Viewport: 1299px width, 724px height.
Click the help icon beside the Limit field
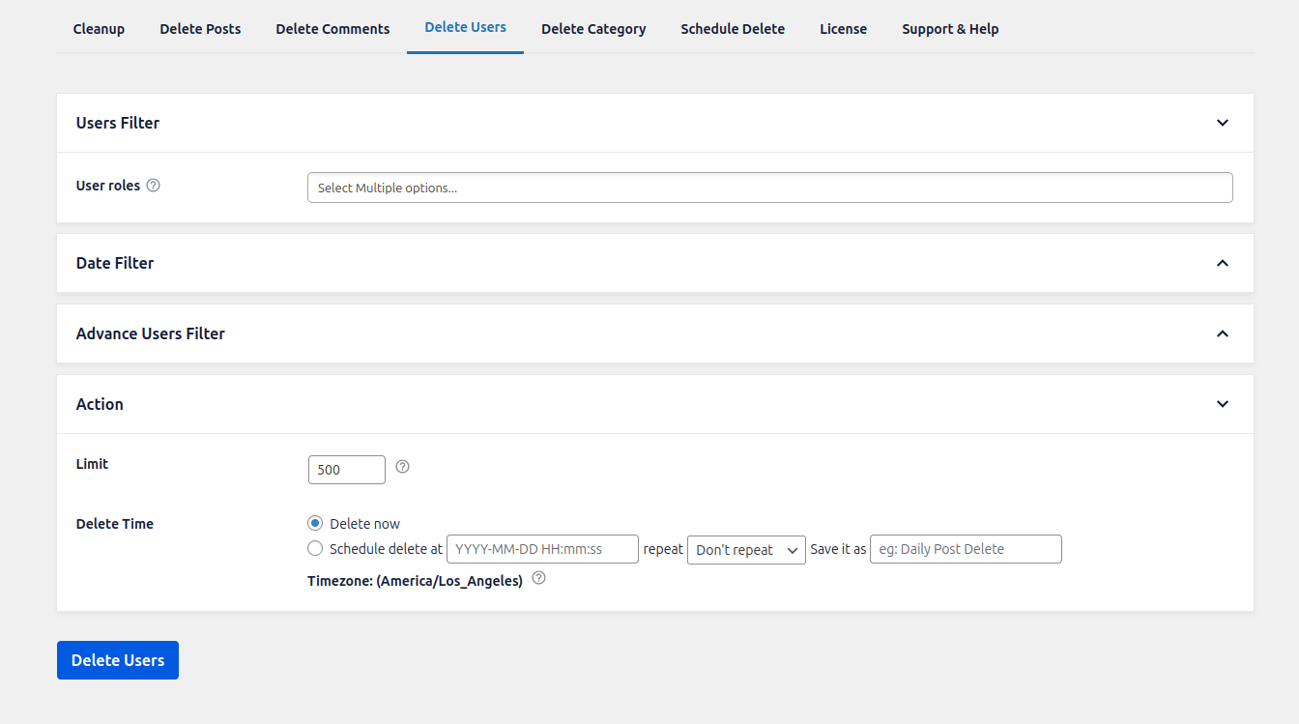(403, 467)
